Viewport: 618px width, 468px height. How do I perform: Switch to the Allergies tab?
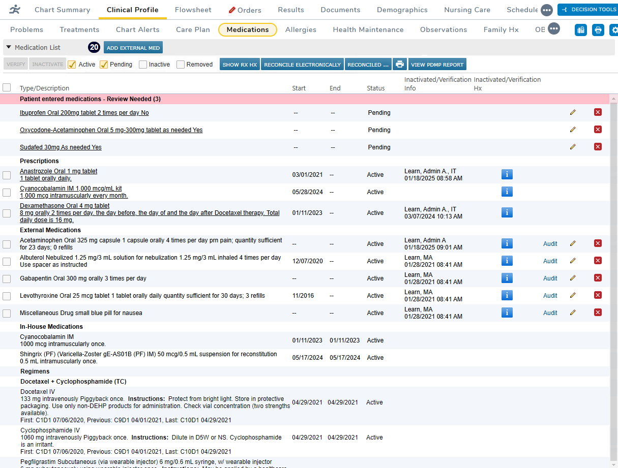(301, 29)
